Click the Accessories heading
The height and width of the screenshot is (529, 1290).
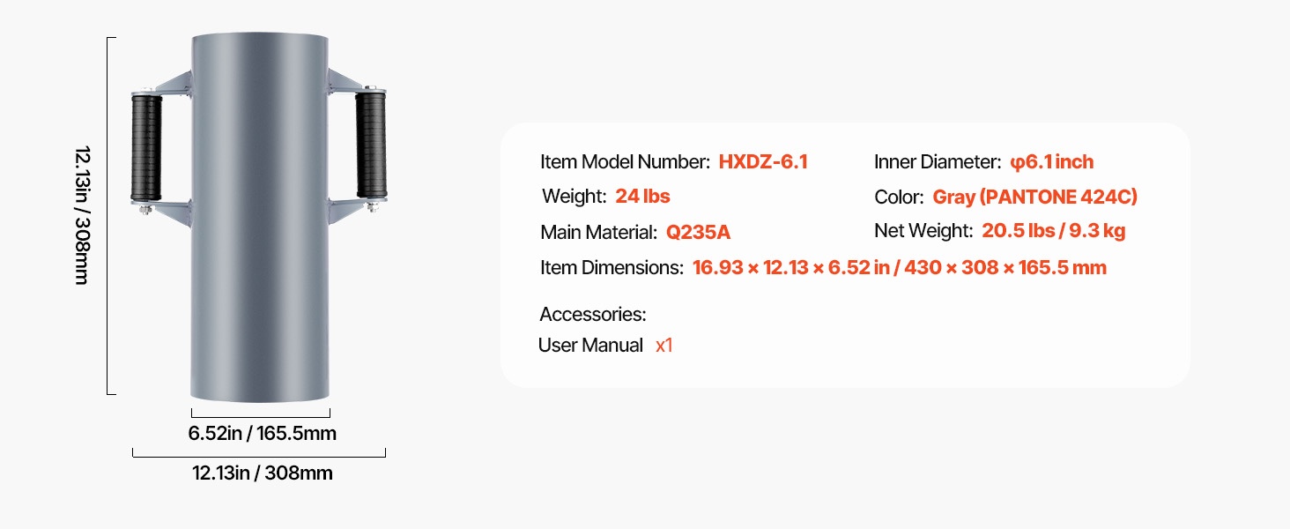(x=592, y=315)
